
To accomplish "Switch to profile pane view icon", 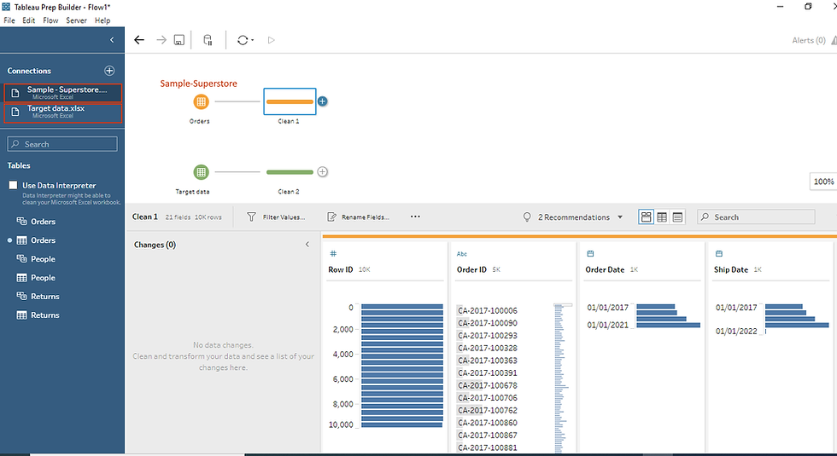I will pyautogui.click(x=646, y=216).
